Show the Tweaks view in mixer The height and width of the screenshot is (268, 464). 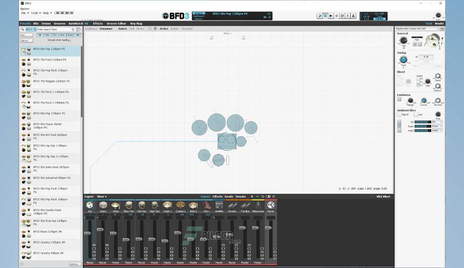pos(240,197)
